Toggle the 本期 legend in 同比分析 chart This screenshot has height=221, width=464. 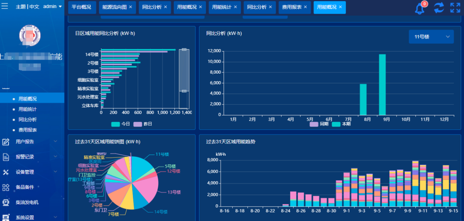pos(342,124)
